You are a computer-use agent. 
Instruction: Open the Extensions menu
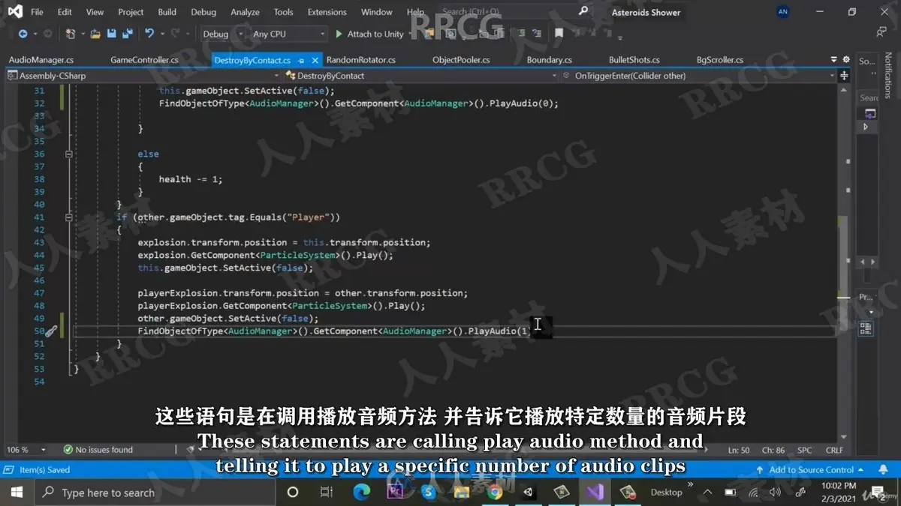tap(327, 12)
